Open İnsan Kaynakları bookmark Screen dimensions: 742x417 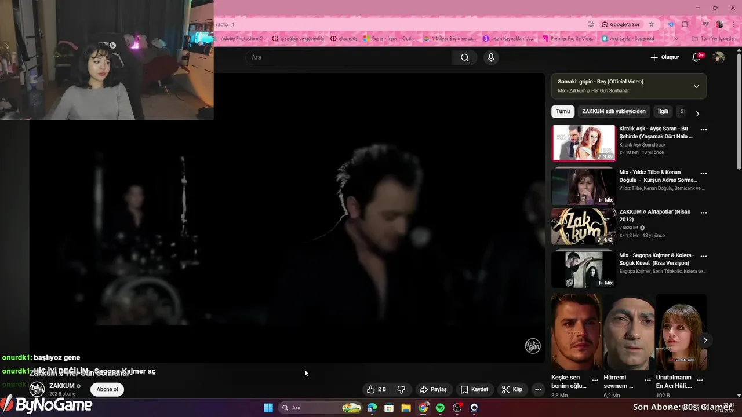[508, 39]
